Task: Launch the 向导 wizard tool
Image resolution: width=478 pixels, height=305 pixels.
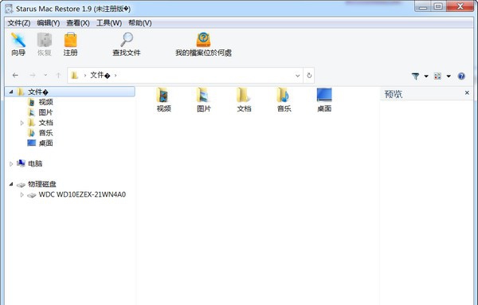Action: tap(18, 45)
